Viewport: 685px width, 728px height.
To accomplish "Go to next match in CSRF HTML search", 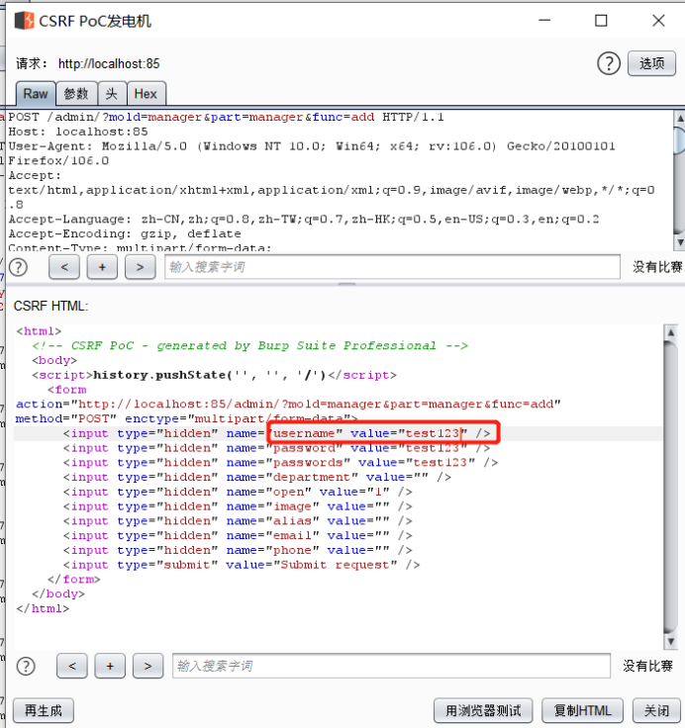I will [147, 667].
